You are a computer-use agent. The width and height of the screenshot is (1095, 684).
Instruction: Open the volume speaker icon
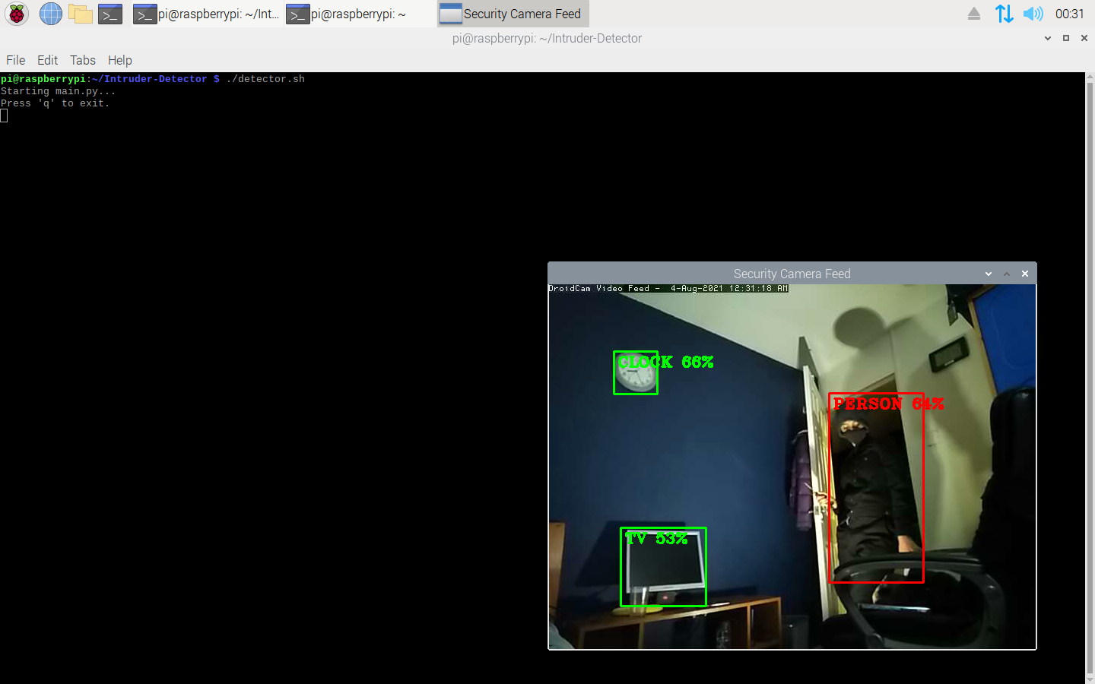pos(1033,14)
